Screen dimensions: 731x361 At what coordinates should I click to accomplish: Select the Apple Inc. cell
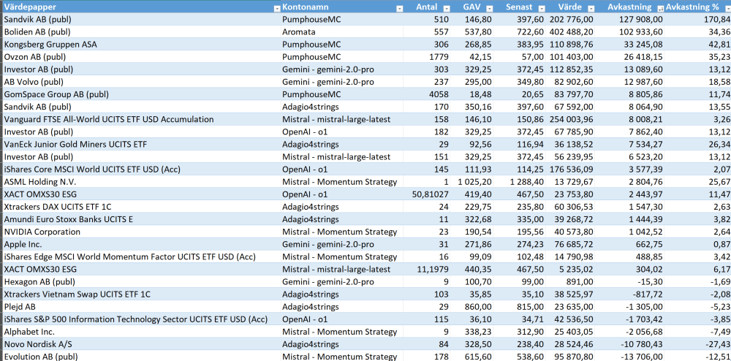[x=141, y=244]
